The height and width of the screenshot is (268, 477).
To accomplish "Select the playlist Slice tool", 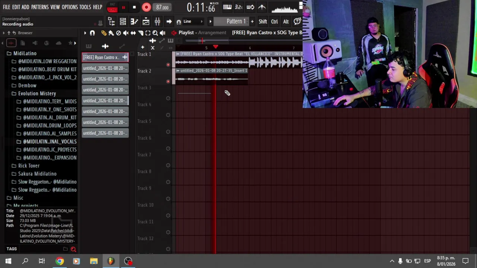I will 140,33.
